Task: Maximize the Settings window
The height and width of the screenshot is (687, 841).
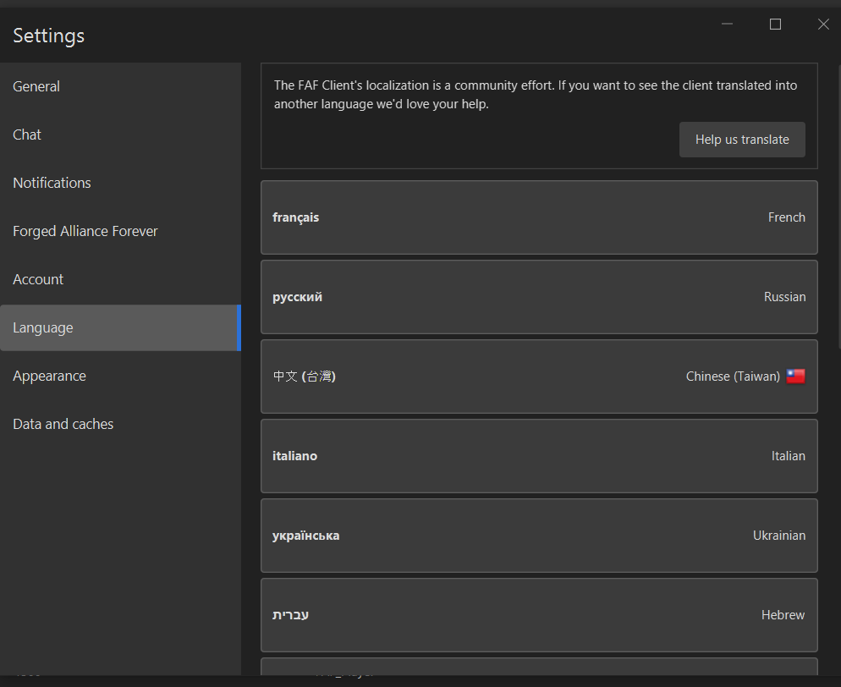Action: [775, 25]
